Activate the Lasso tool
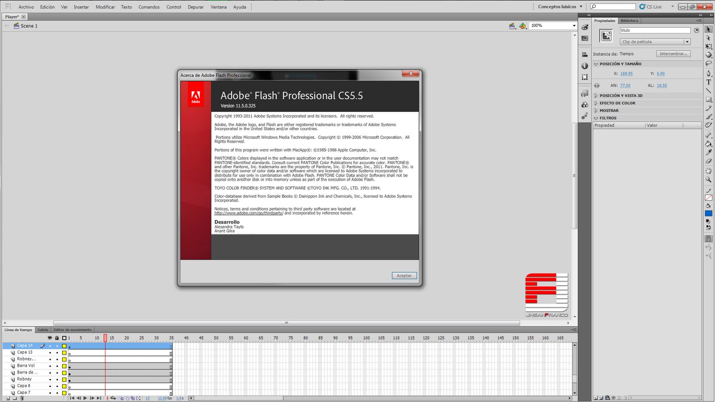The height and width of the screenshot is (402, 715). tap(708, 63)
